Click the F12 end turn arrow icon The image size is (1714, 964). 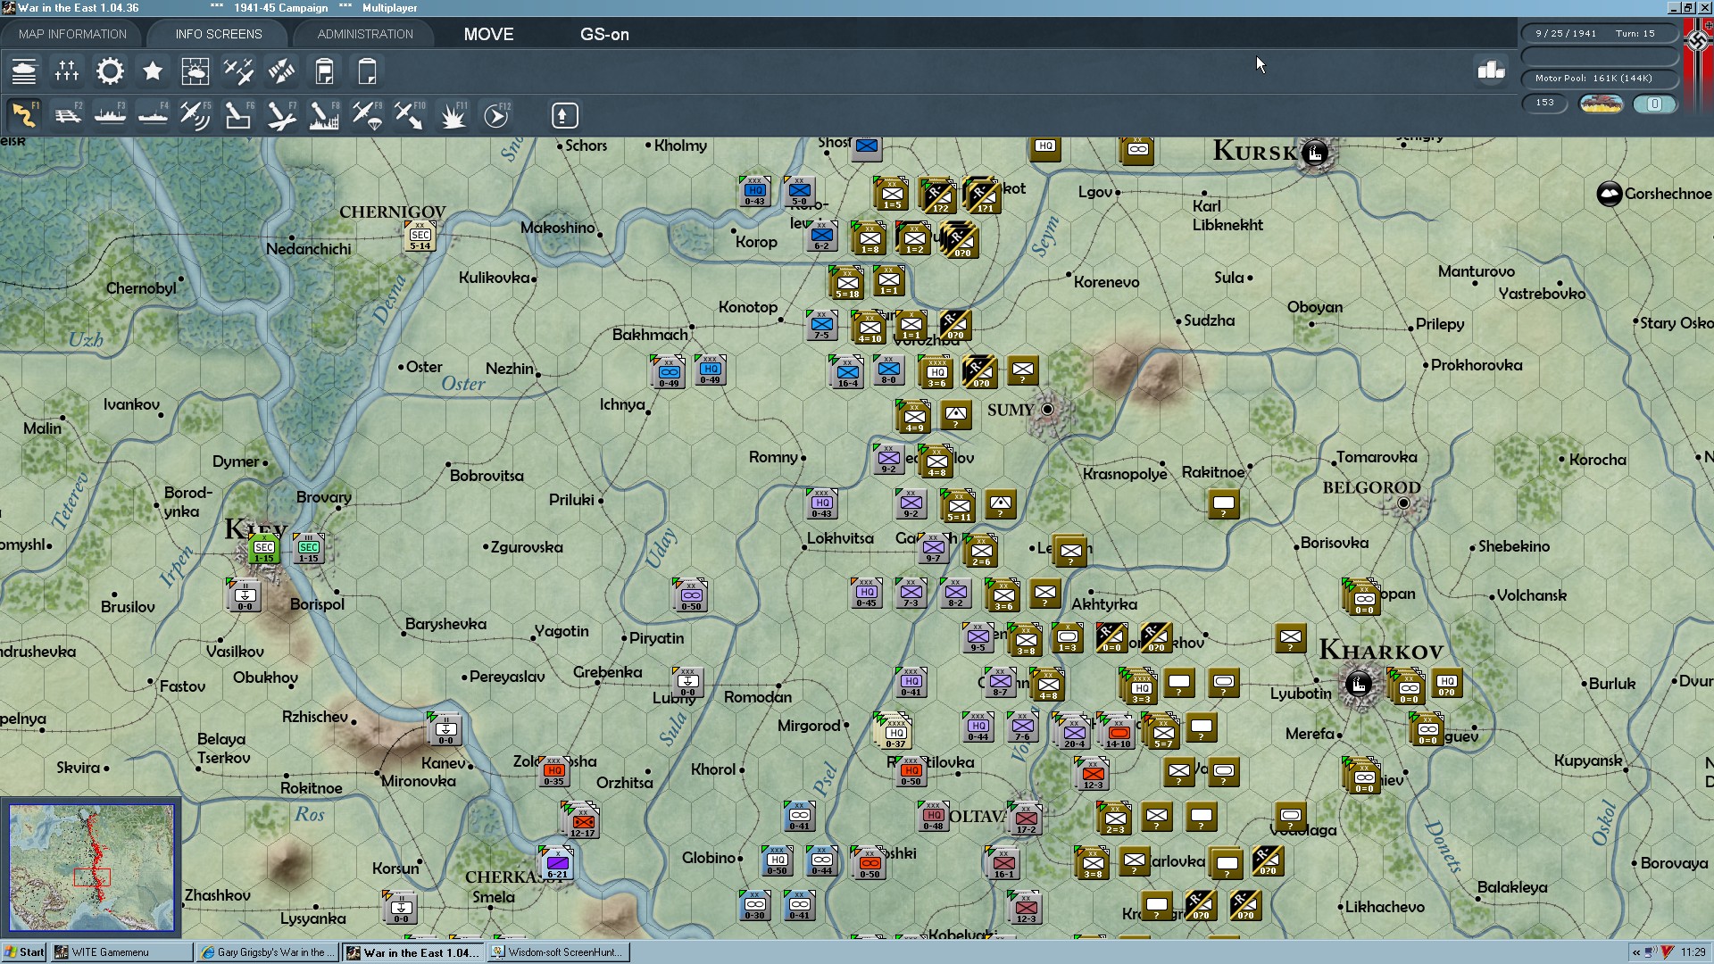click(x=496, y=116)
